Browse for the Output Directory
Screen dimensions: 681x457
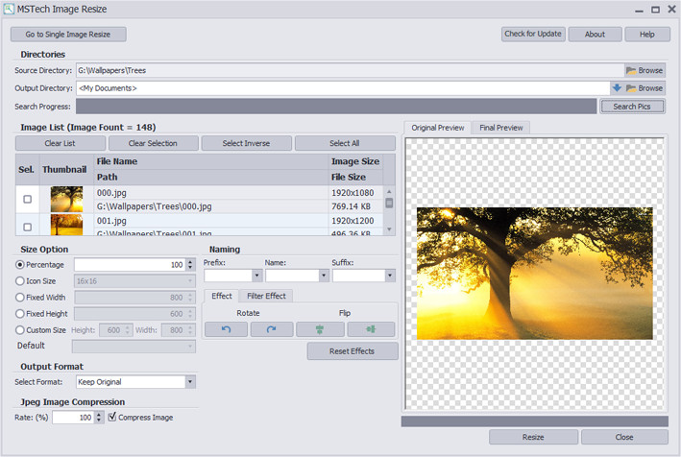645,88
